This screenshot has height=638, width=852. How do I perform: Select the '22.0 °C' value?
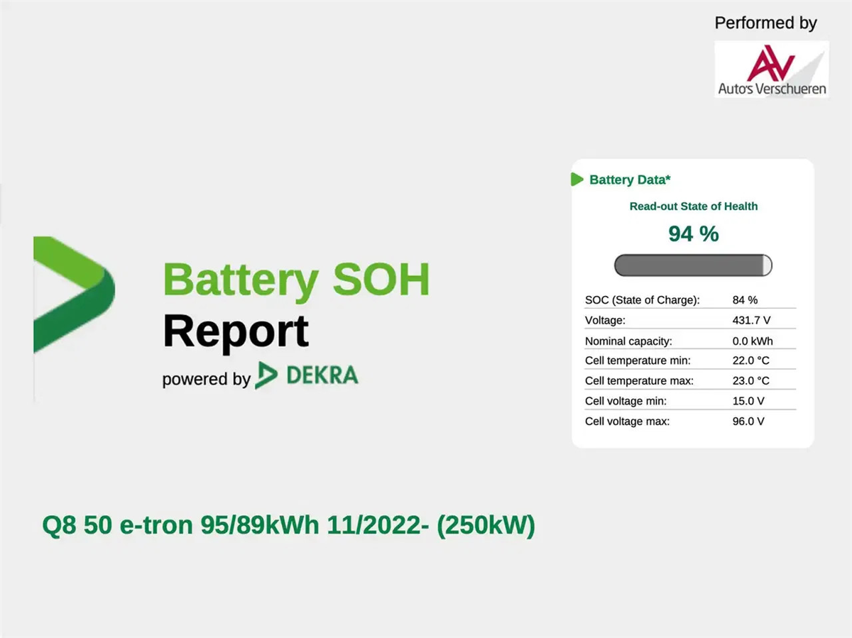click(750, 361)
